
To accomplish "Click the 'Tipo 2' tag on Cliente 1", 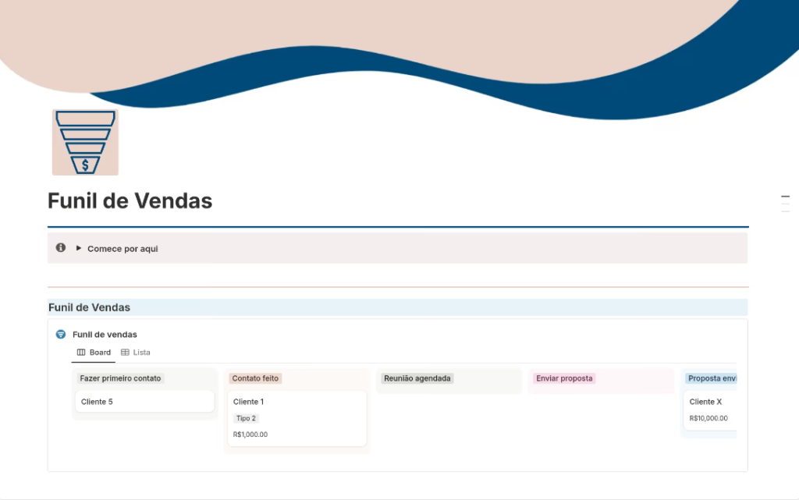I will tap(246, 418).
